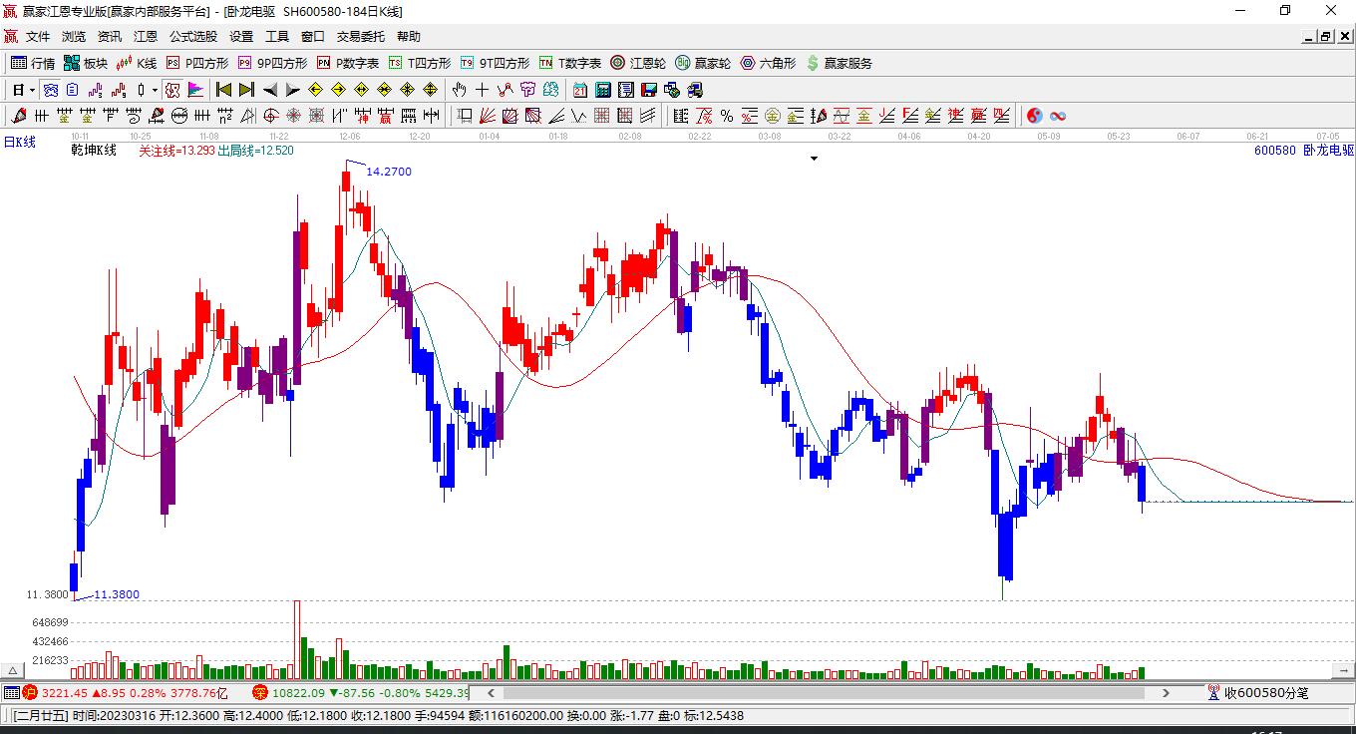The image size is (1356, 734).
Task: Open the P四方形 view
Action: point(197,63)
